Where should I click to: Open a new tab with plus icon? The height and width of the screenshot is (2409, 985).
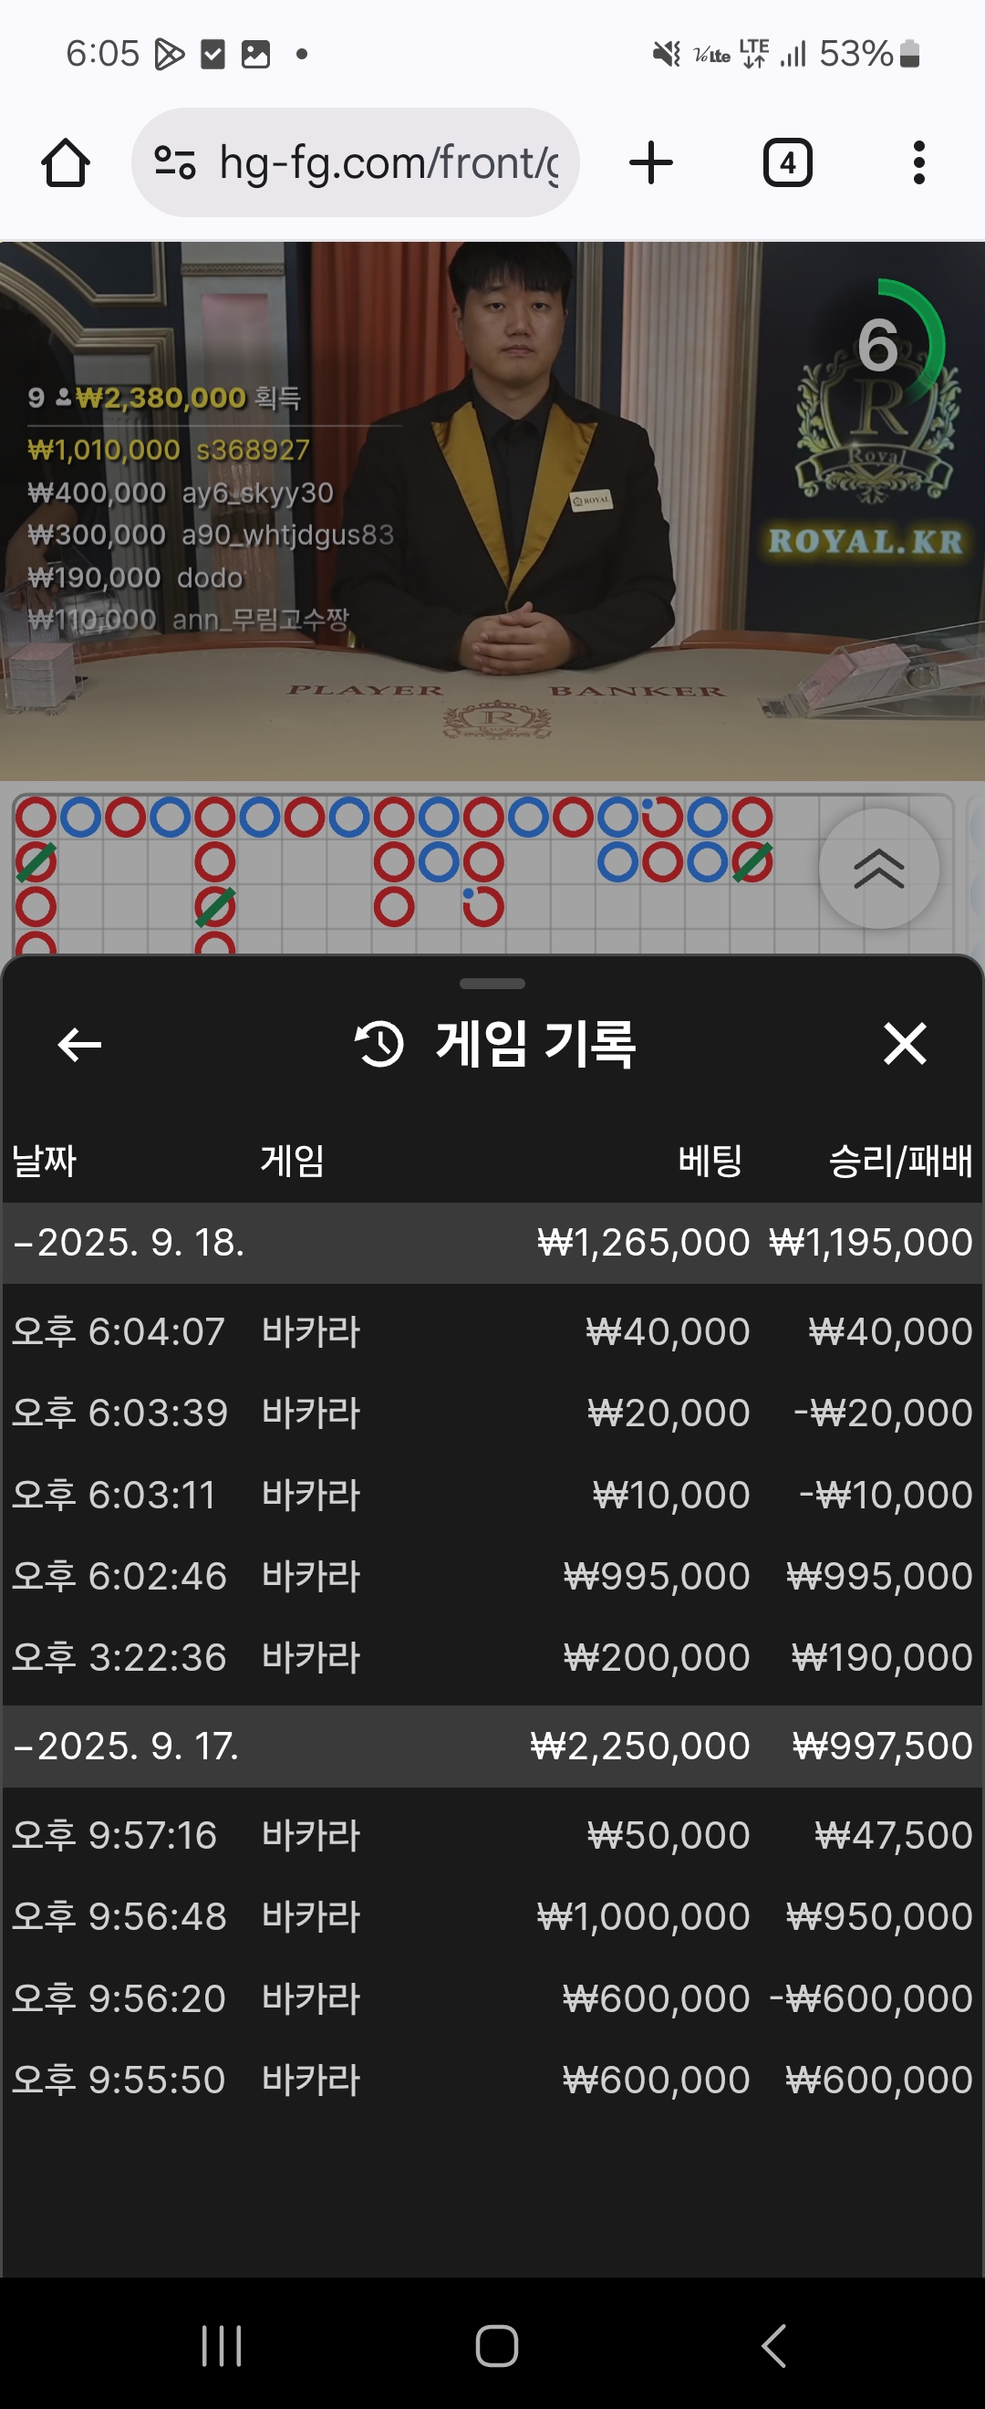[x=651, y=162]
